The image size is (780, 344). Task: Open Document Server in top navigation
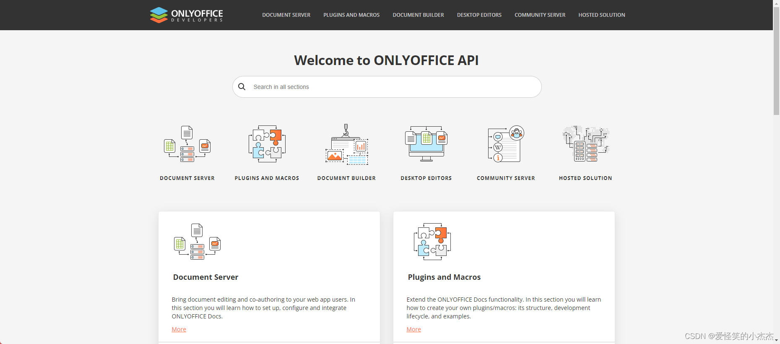[286, 15]
